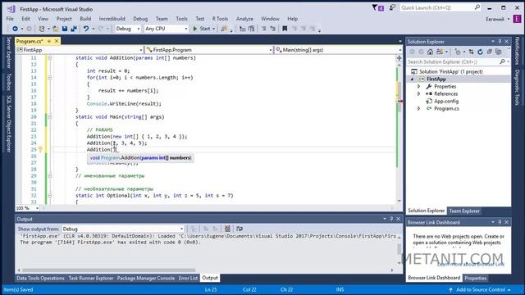525x295 pixels.
Task: Click the Save All toolbar icon
Action: pos(73,29)
